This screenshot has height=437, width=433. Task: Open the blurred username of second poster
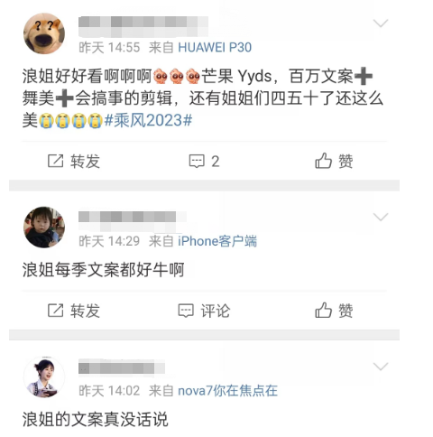133,220
